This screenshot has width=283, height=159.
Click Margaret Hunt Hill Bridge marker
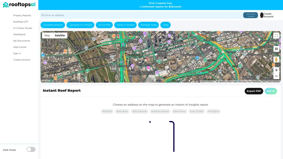(x=86, y=48)
